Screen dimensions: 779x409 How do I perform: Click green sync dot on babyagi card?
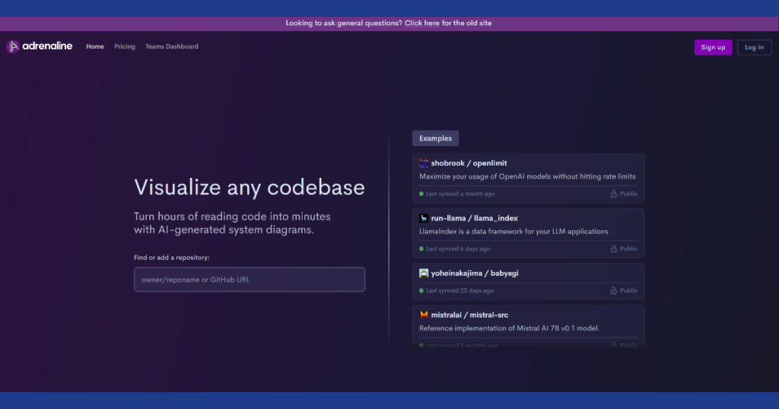[421, 291]
